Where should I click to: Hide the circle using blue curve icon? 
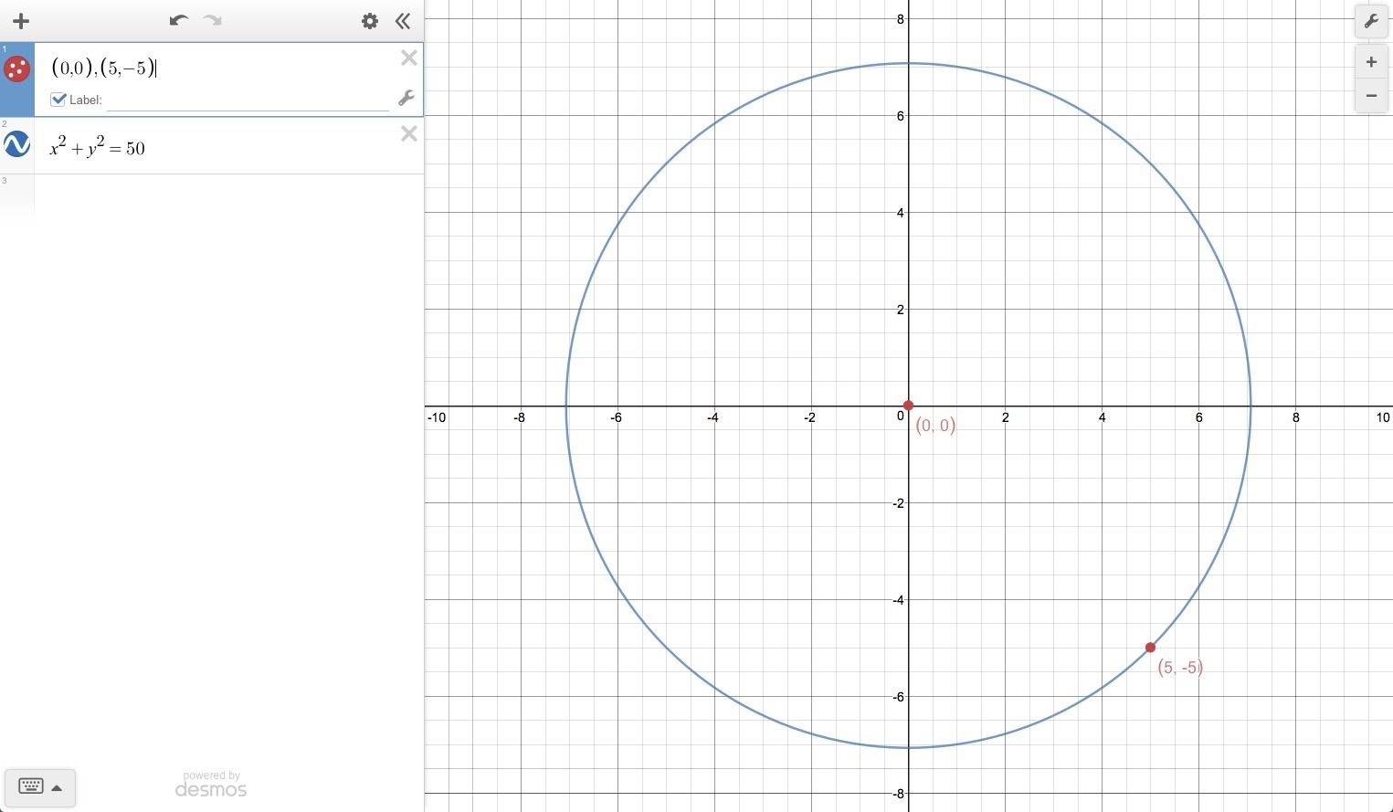(x=16, y=143)
